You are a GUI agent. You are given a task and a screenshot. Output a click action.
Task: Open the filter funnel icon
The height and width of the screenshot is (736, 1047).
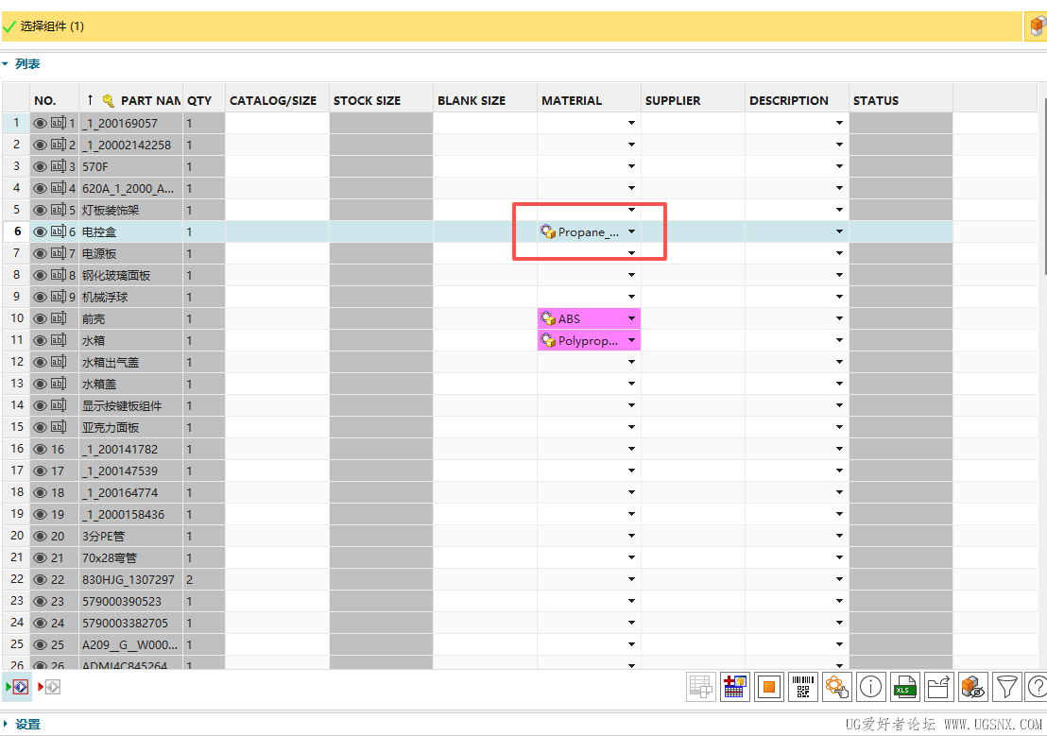pyautogui.click(x=1007, y=687)
